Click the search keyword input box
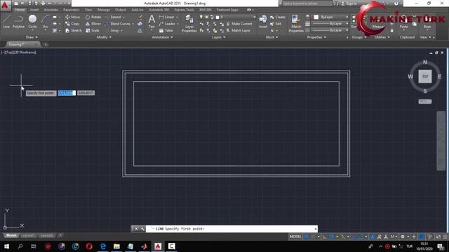Screen dimensions: 449x252 [x=307, y=3]
